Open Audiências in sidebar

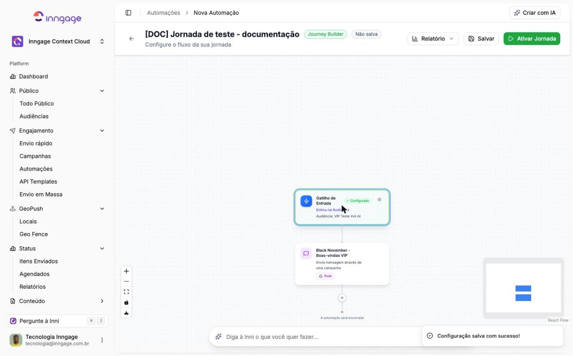pyautogui.click(x=34, y=116)
